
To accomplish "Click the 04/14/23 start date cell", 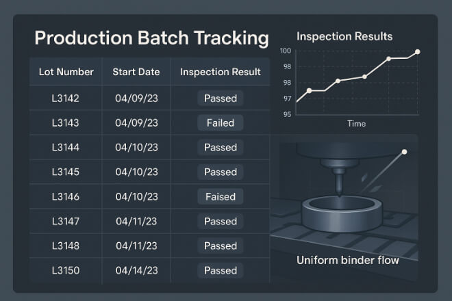I will [137, 271].
